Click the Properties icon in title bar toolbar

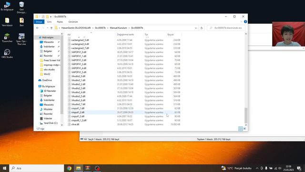click(43, 17)
